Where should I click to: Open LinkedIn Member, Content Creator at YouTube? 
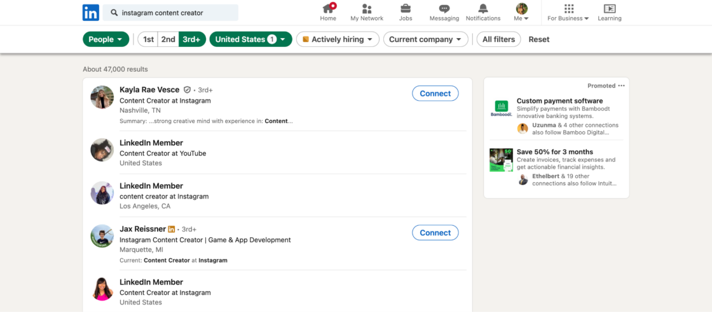pos(151,143)
